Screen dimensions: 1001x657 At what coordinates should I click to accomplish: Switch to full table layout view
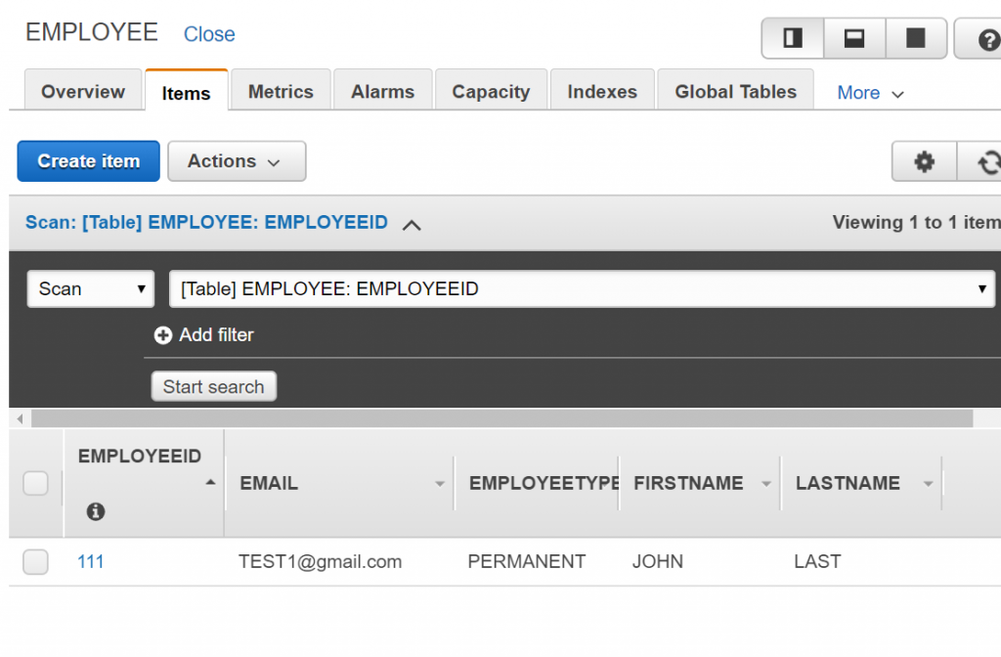tap(916, 39)
